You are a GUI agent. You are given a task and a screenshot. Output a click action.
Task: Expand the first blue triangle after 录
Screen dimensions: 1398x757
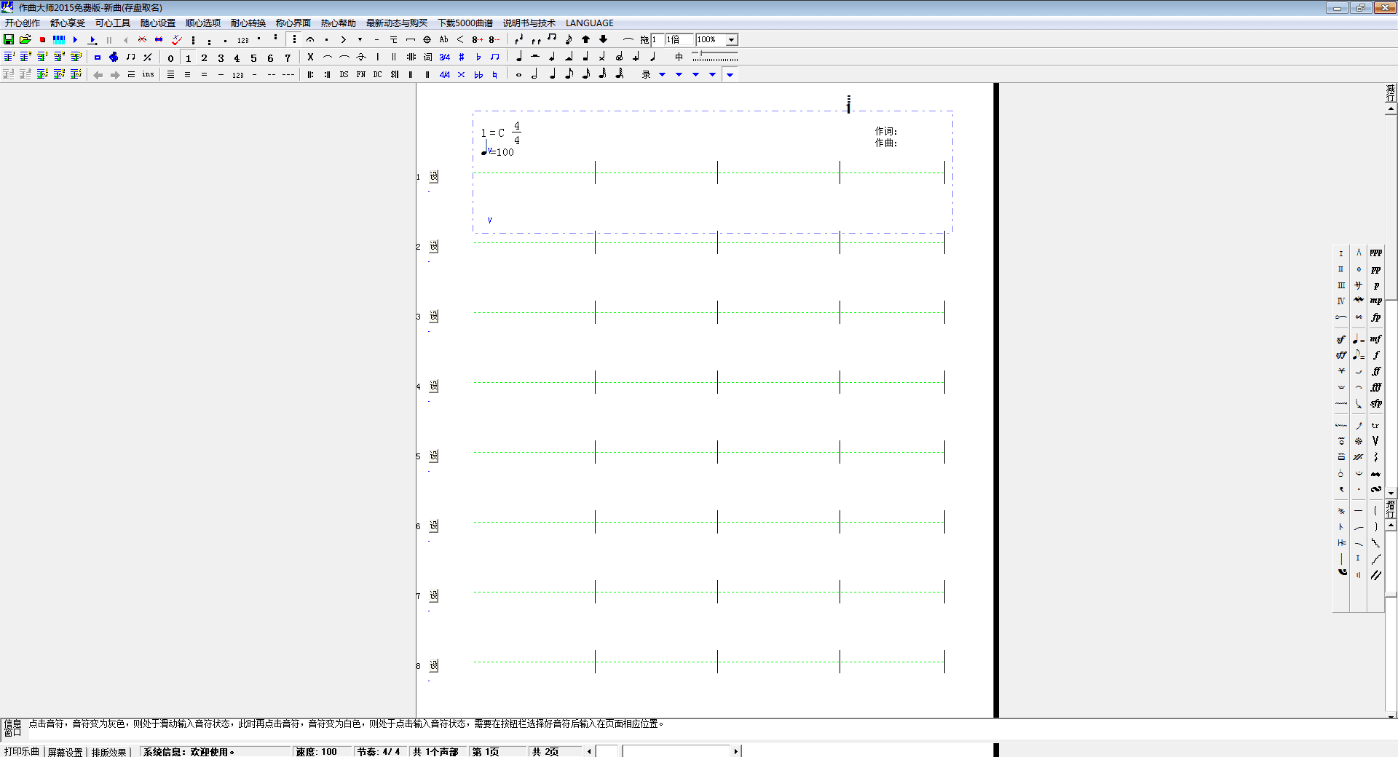click(663, 74)
